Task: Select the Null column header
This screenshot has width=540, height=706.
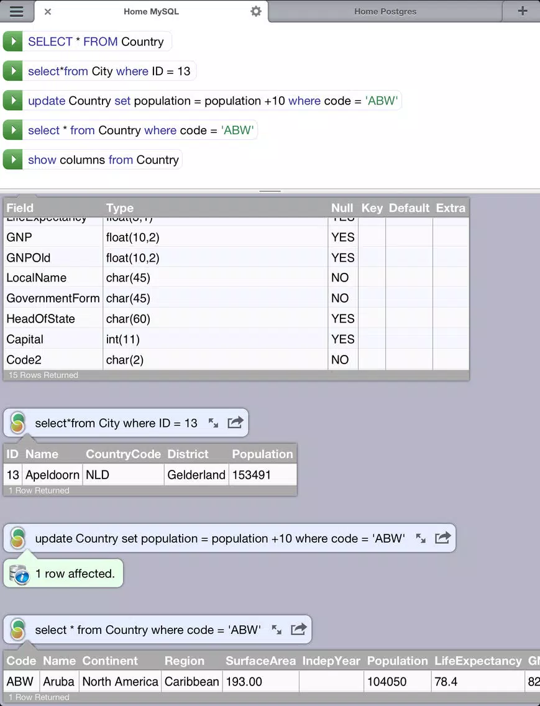Action: (342, 208)
